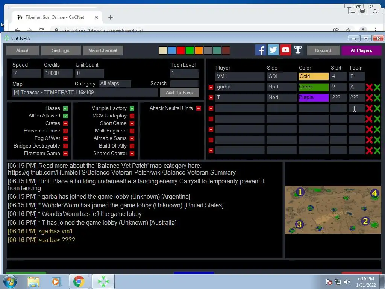
Task: Click the Unit Count field
Action: pyautogui.click(x=89, y=73)
